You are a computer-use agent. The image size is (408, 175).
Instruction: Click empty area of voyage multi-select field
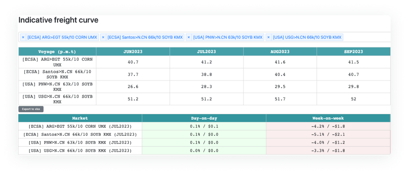point(366,37)
